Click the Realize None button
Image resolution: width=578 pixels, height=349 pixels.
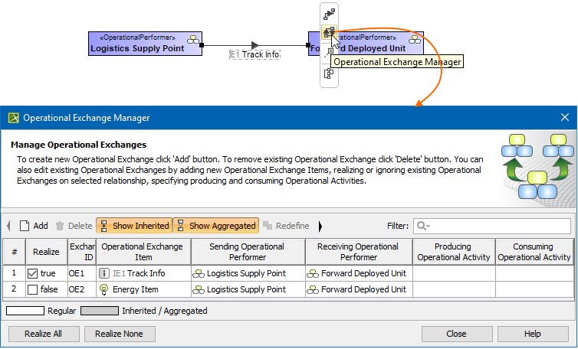(x=120, y=334)
